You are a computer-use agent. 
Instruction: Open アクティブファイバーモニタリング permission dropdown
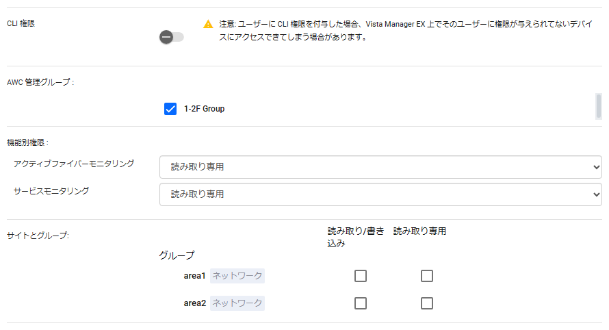(x=380, y=167)
